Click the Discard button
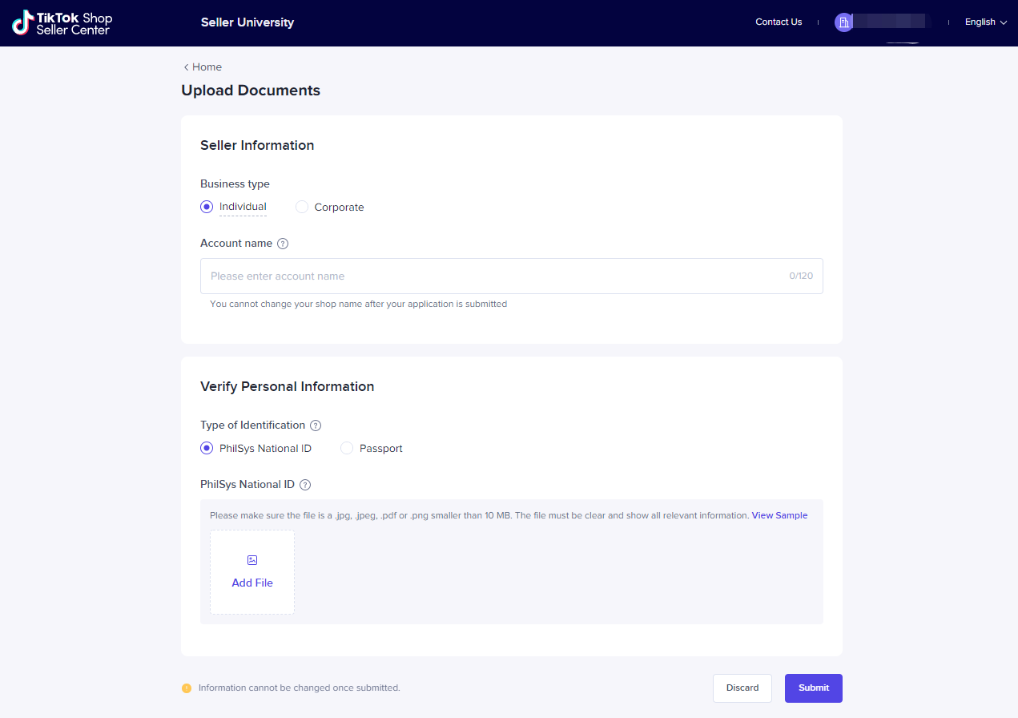 (742, 688)
